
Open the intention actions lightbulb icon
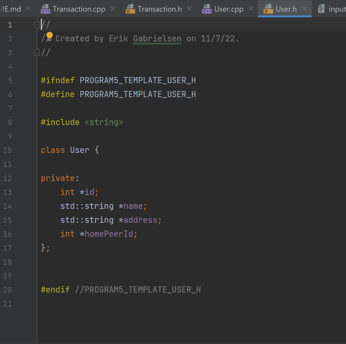tap(49, 35)
